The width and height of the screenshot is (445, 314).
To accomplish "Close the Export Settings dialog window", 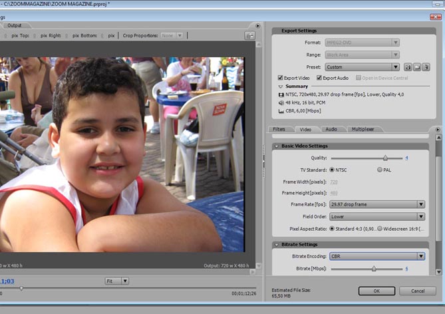I will pos(435,17).
